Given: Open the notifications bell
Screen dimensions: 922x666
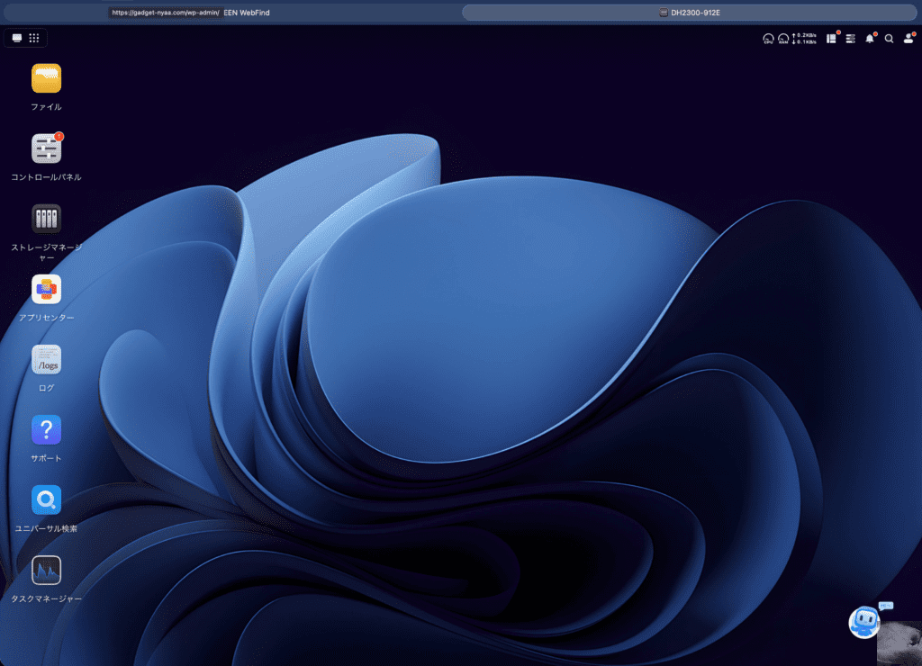Looking at the screenshot, I should 870,39.
